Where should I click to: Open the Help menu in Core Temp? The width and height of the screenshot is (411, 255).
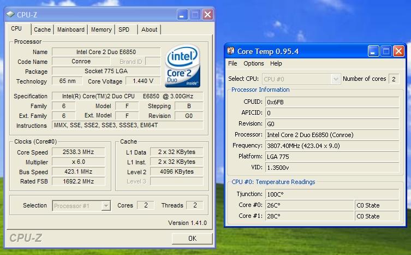coord(276,63)
